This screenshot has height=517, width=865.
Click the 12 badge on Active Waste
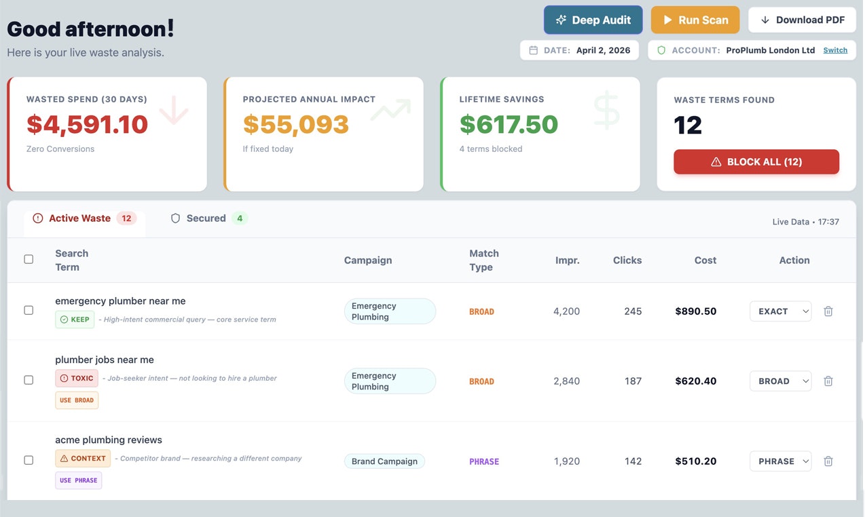(126, 218)
